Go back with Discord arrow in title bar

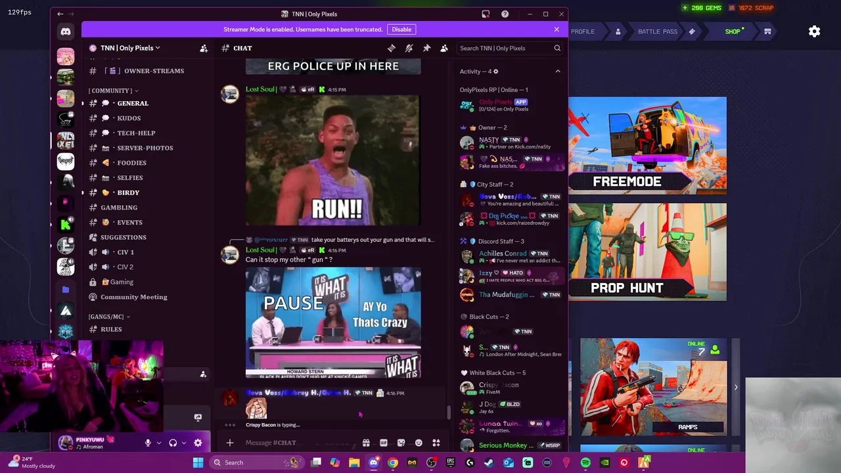tap(60, 14)
